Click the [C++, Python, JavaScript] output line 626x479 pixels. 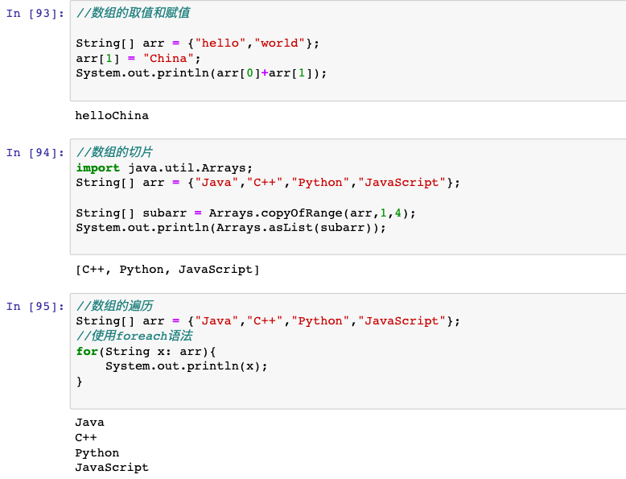tap(167, 270)
